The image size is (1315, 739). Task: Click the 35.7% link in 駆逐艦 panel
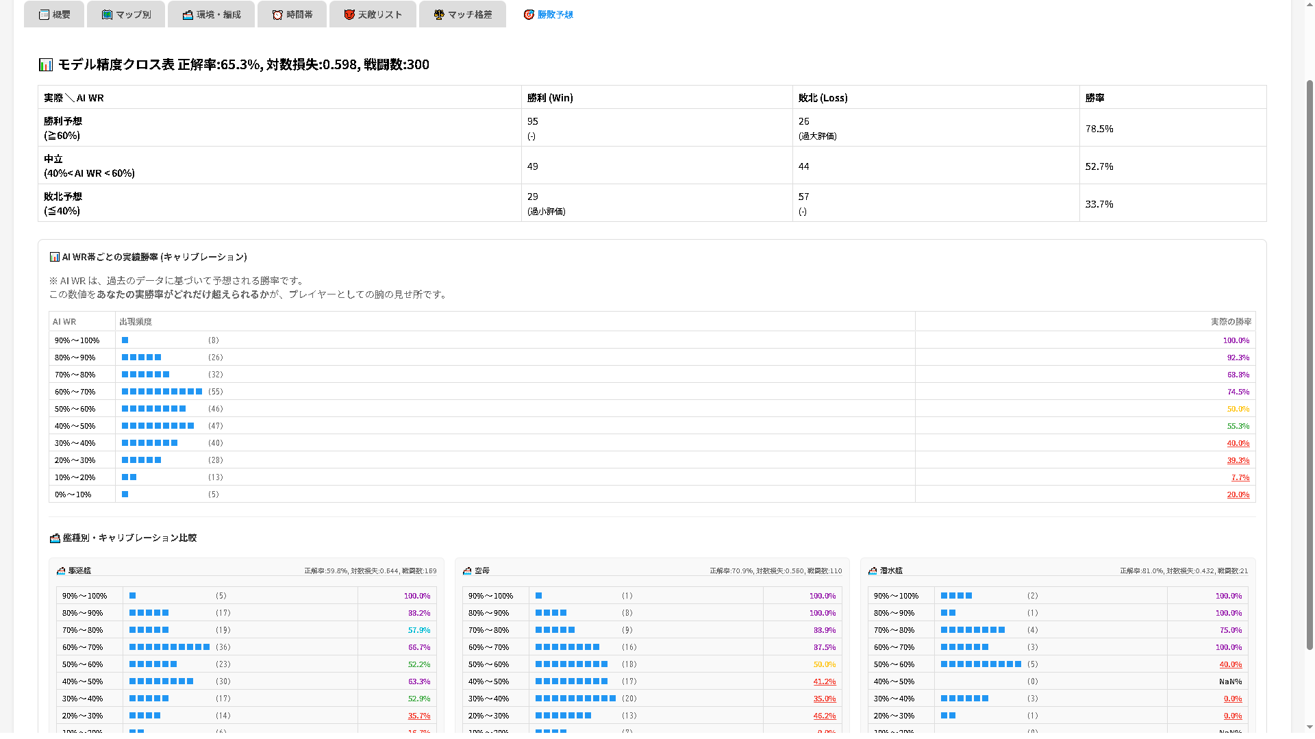[419, 716]
